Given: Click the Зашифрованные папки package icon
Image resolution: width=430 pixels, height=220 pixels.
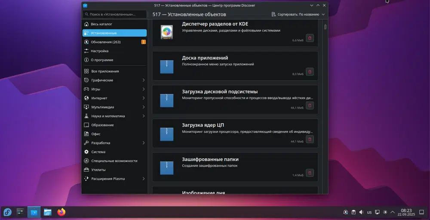Looking at the screenshot, I should (x=167, y=168).
